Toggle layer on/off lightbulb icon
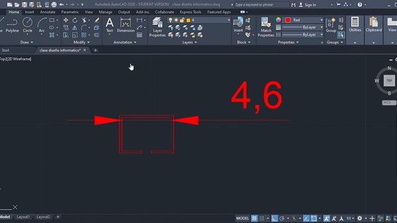Image resolution: width=397 pixels, height=223 pixels. [x=171, y=20]
